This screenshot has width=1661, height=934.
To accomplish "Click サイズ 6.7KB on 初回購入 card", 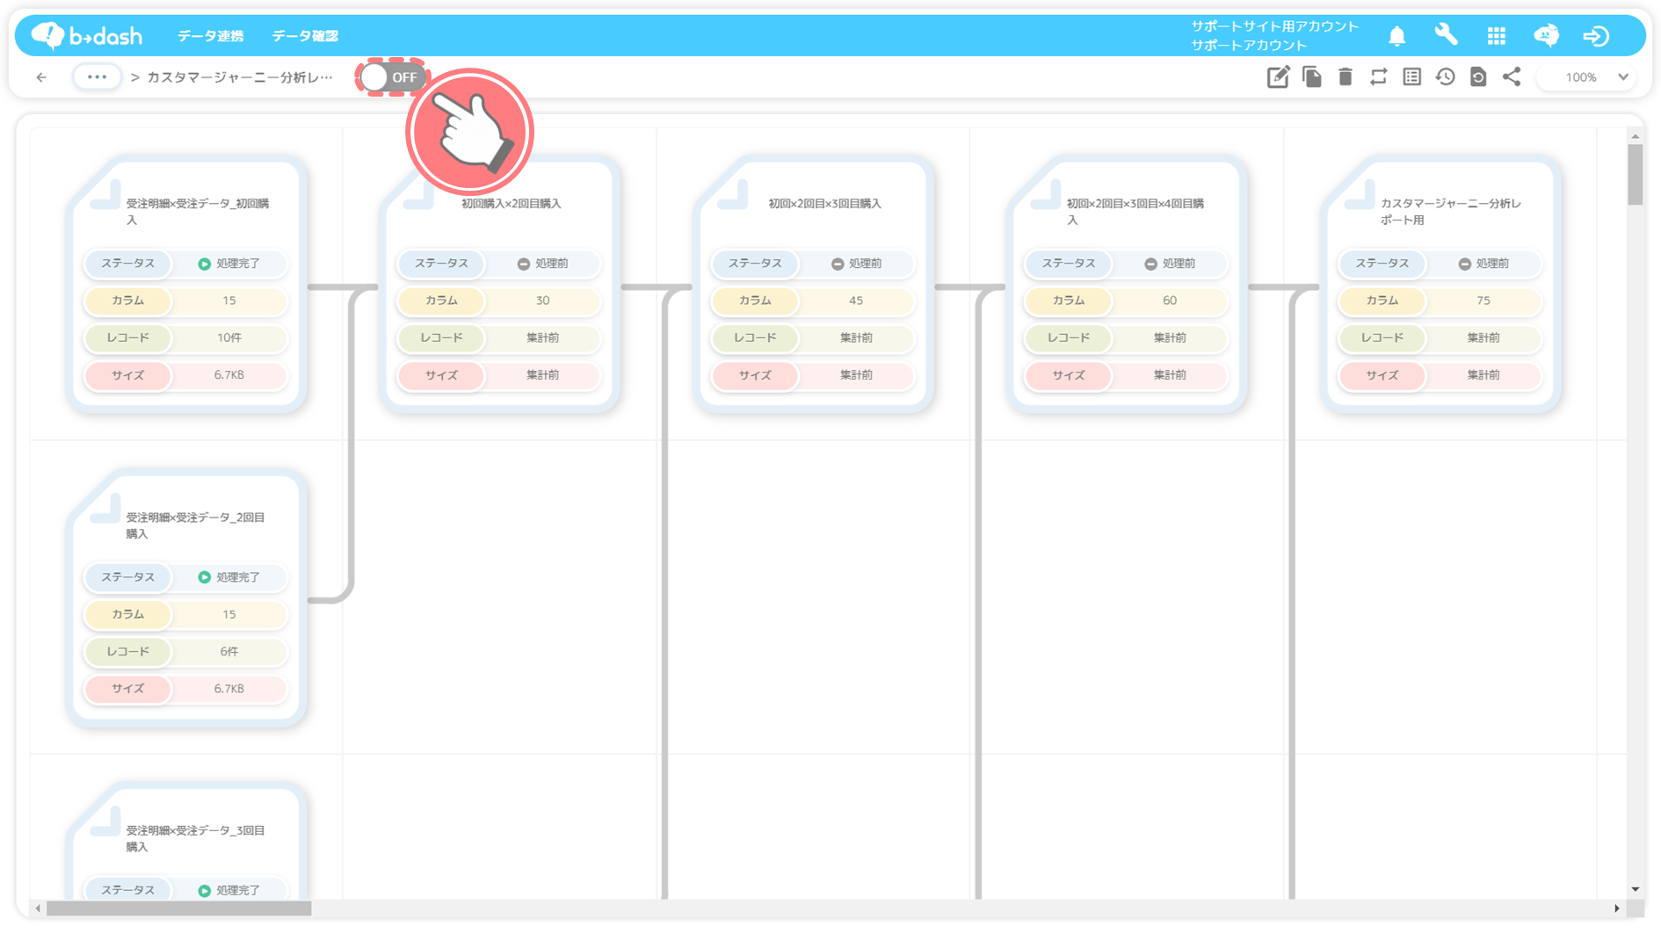I will point(229,375).
